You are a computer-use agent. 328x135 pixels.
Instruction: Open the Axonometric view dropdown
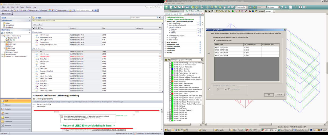(x=247, y=7)
